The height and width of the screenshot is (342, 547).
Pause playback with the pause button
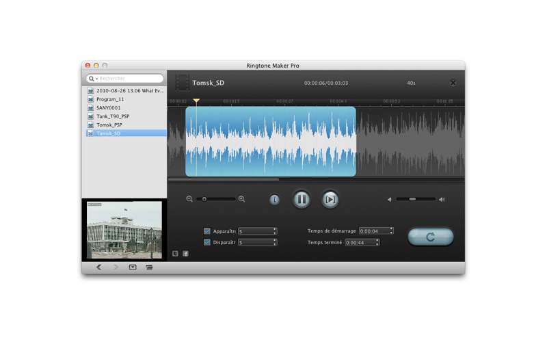(x=302, y=199)
